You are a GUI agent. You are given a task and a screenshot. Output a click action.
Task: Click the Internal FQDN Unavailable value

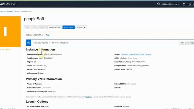pos(132,84)
